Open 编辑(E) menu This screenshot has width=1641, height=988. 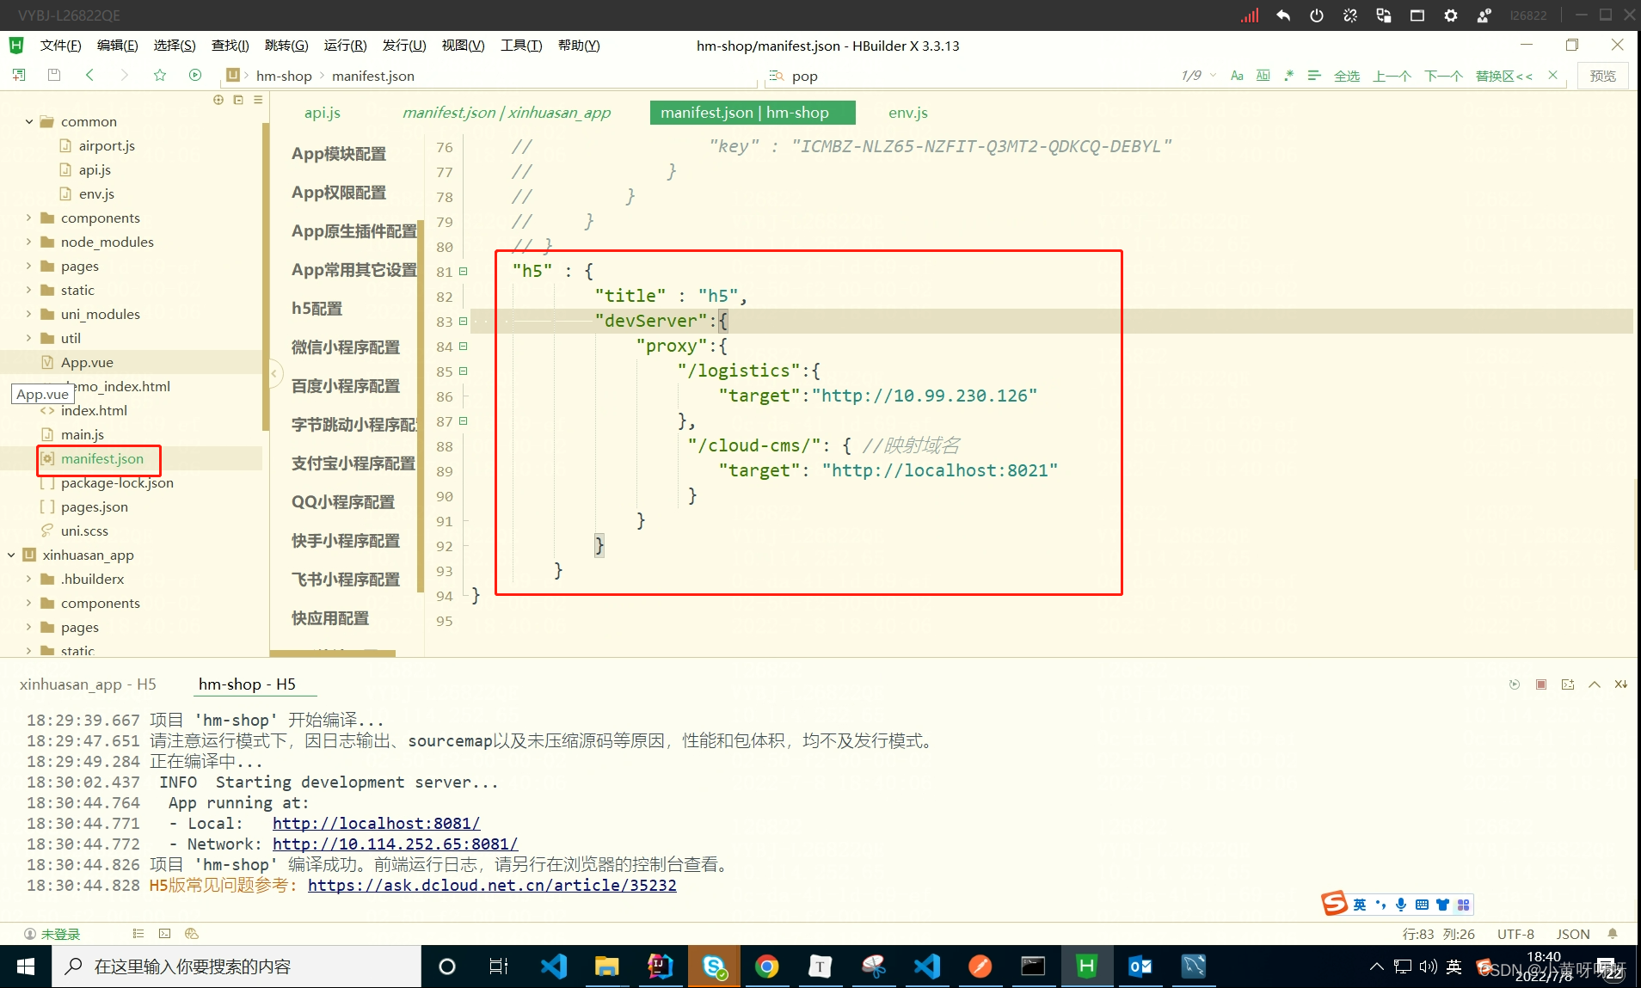click(117, 46)
